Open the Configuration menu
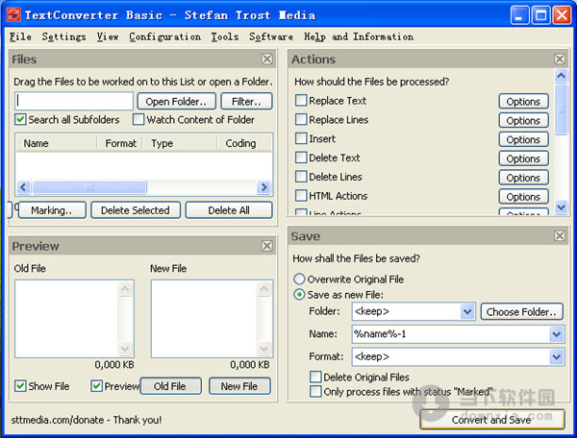The width and height of the screenshot is (577, 438). tap(164, 36)
